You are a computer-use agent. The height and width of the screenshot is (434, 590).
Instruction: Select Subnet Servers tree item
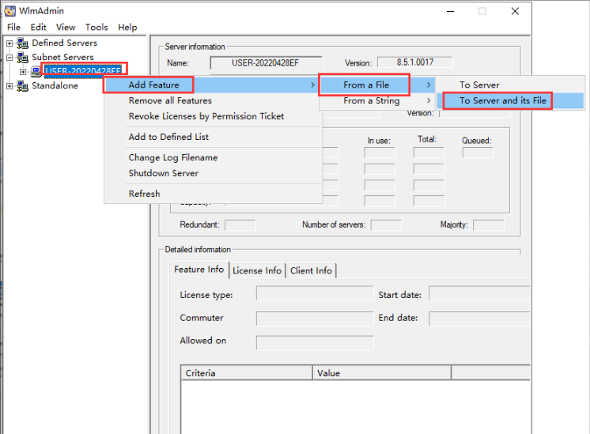(x=62, y=57)
